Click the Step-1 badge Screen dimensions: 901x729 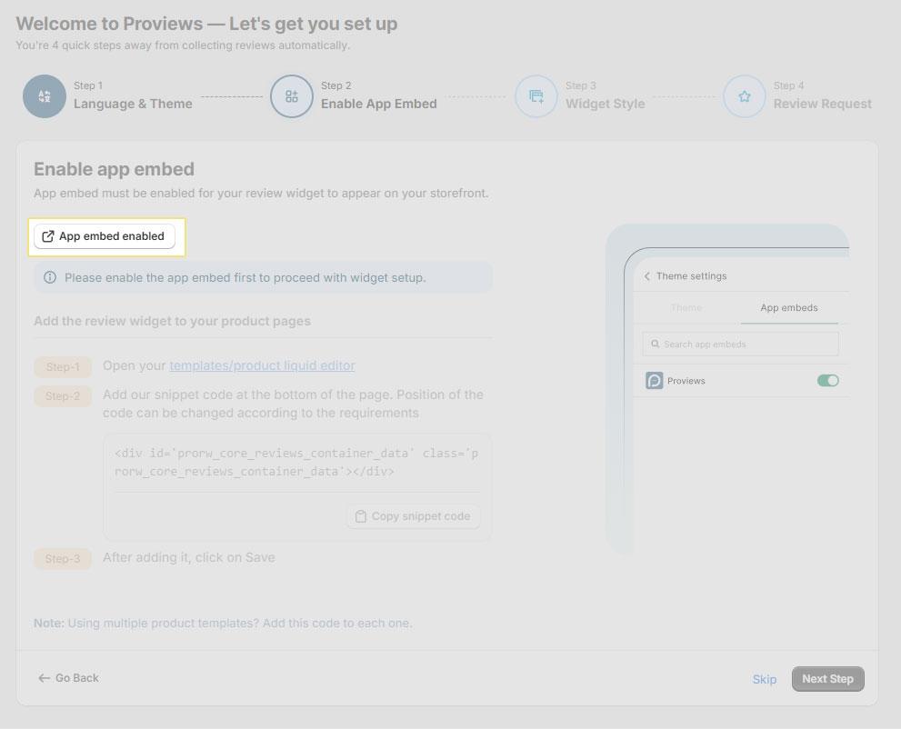coord(63,366)
